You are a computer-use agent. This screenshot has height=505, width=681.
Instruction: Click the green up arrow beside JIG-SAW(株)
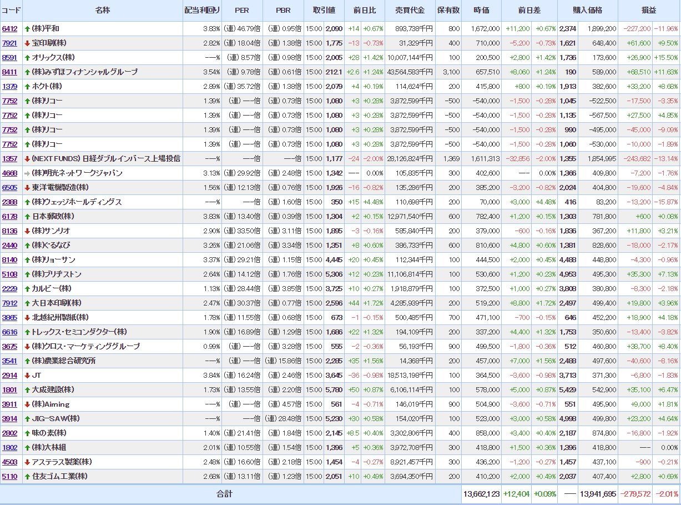27,419
